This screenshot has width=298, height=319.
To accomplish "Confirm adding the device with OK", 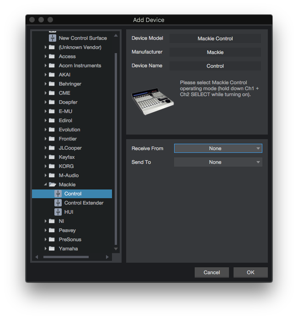I will point(250,272).
